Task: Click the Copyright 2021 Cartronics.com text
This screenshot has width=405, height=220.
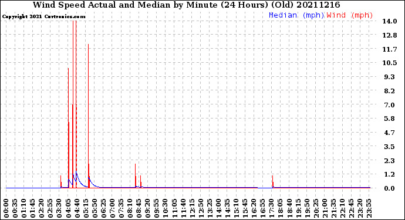Action: tap(43, 16)
